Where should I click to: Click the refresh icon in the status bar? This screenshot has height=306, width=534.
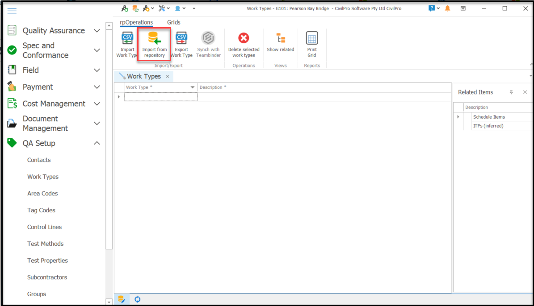137,299
